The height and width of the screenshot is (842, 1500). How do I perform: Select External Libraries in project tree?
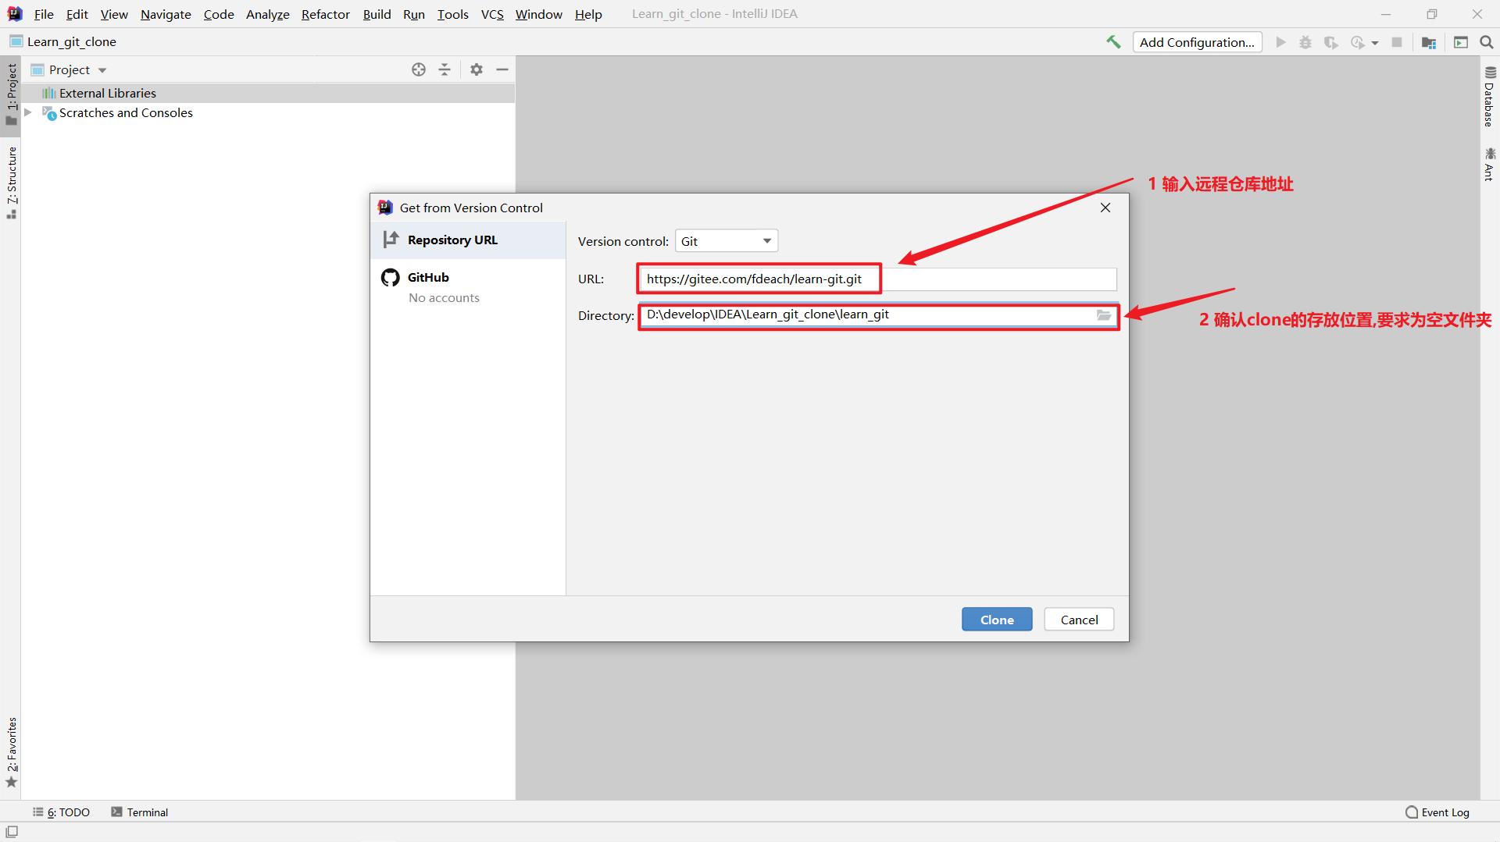point(268,93)
